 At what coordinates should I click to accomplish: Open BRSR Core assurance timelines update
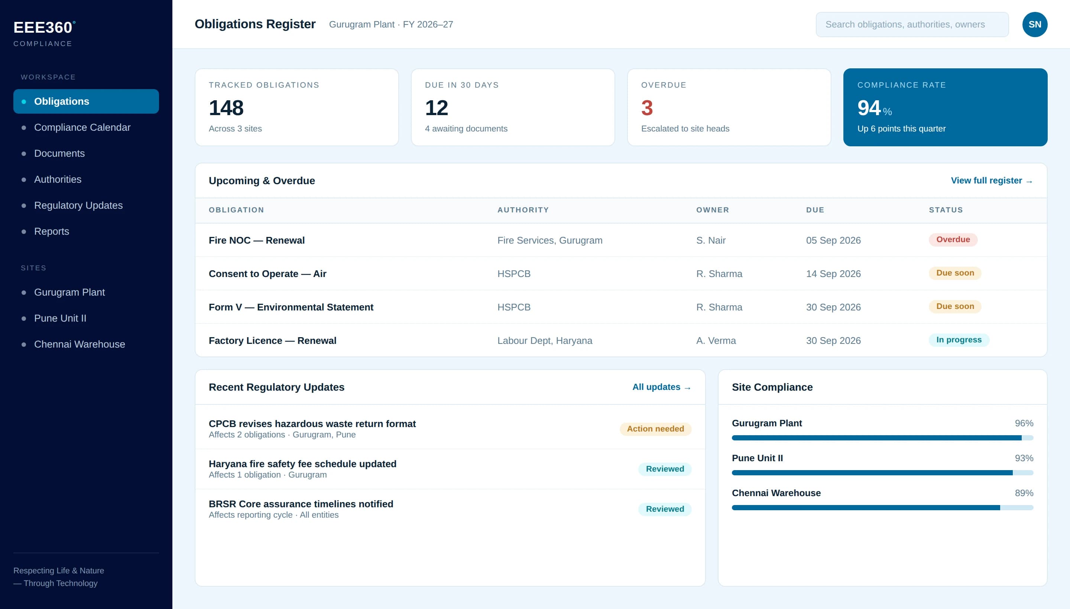click(450, 509)
